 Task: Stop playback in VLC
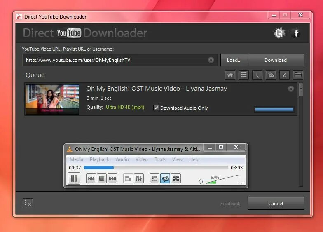pyautogui.click(x=101, y=178)
